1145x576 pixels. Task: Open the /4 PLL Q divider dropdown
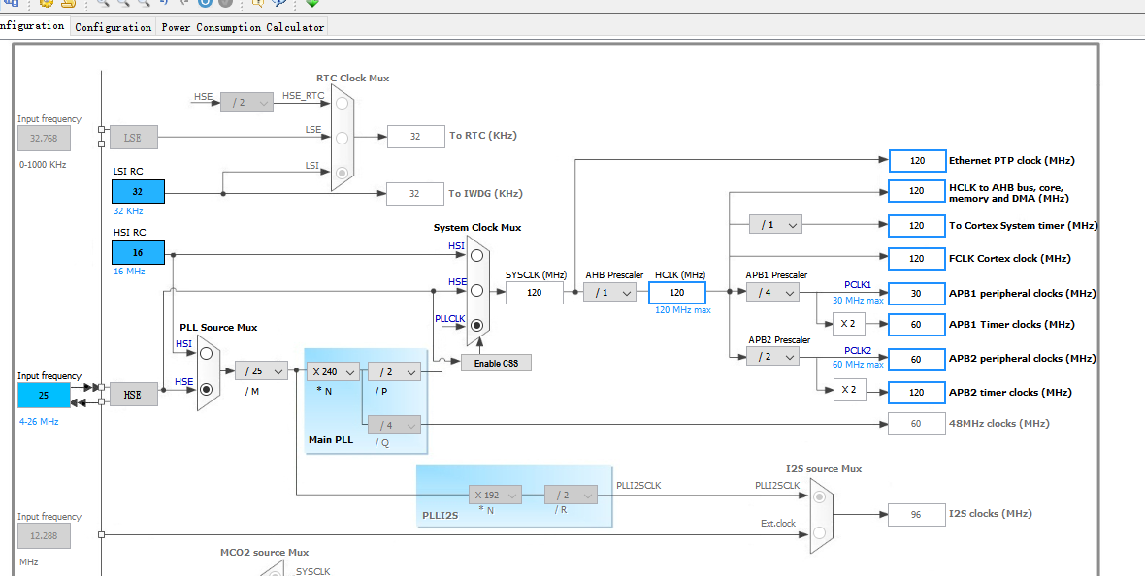[394, 424]
